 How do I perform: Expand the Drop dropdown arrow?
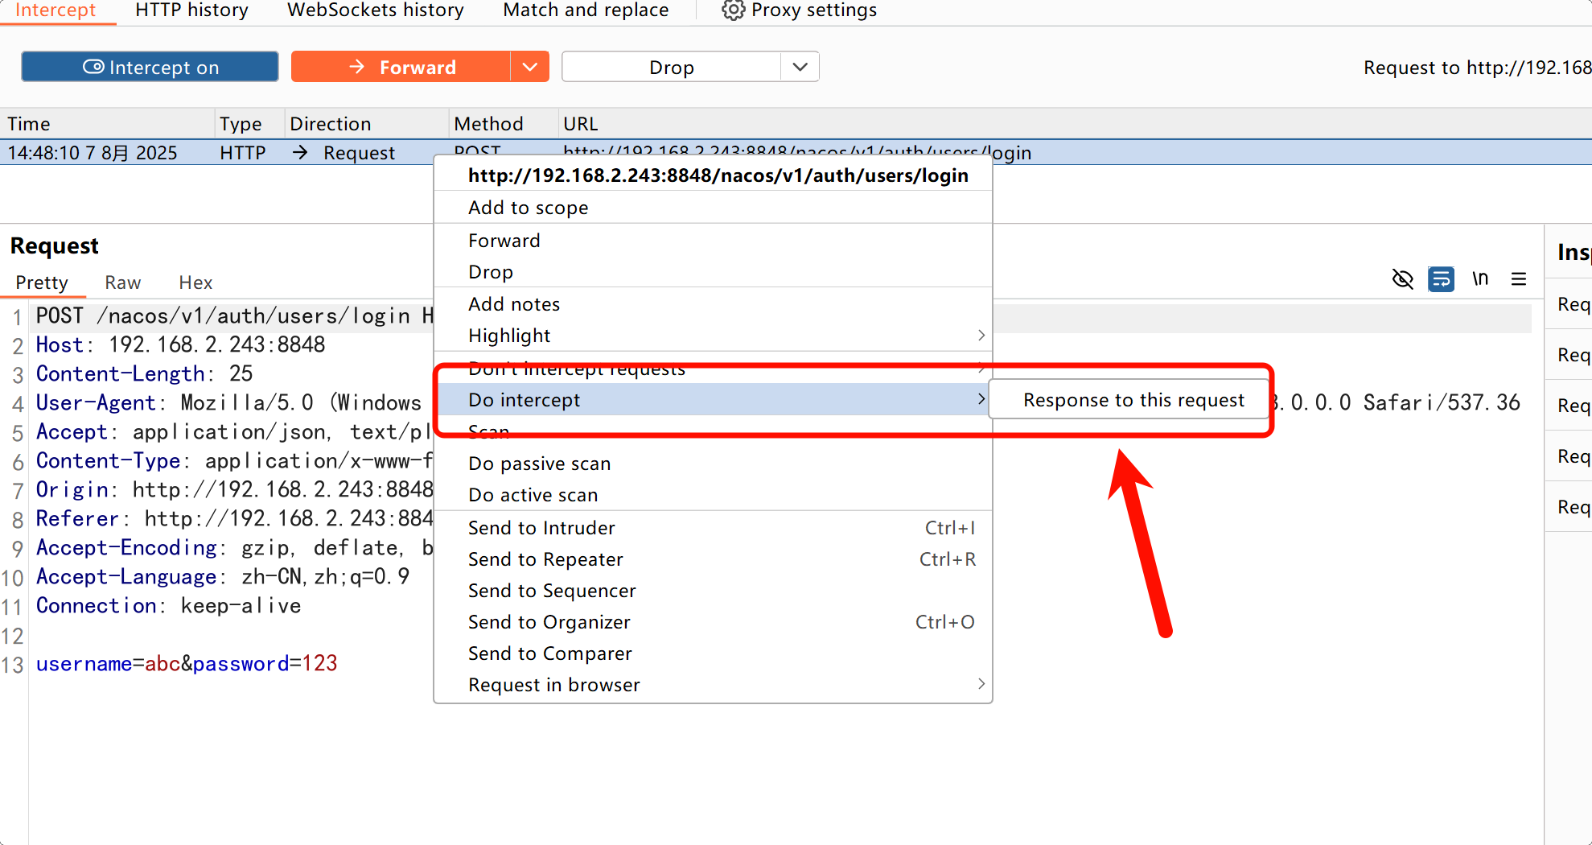point(800,67)
